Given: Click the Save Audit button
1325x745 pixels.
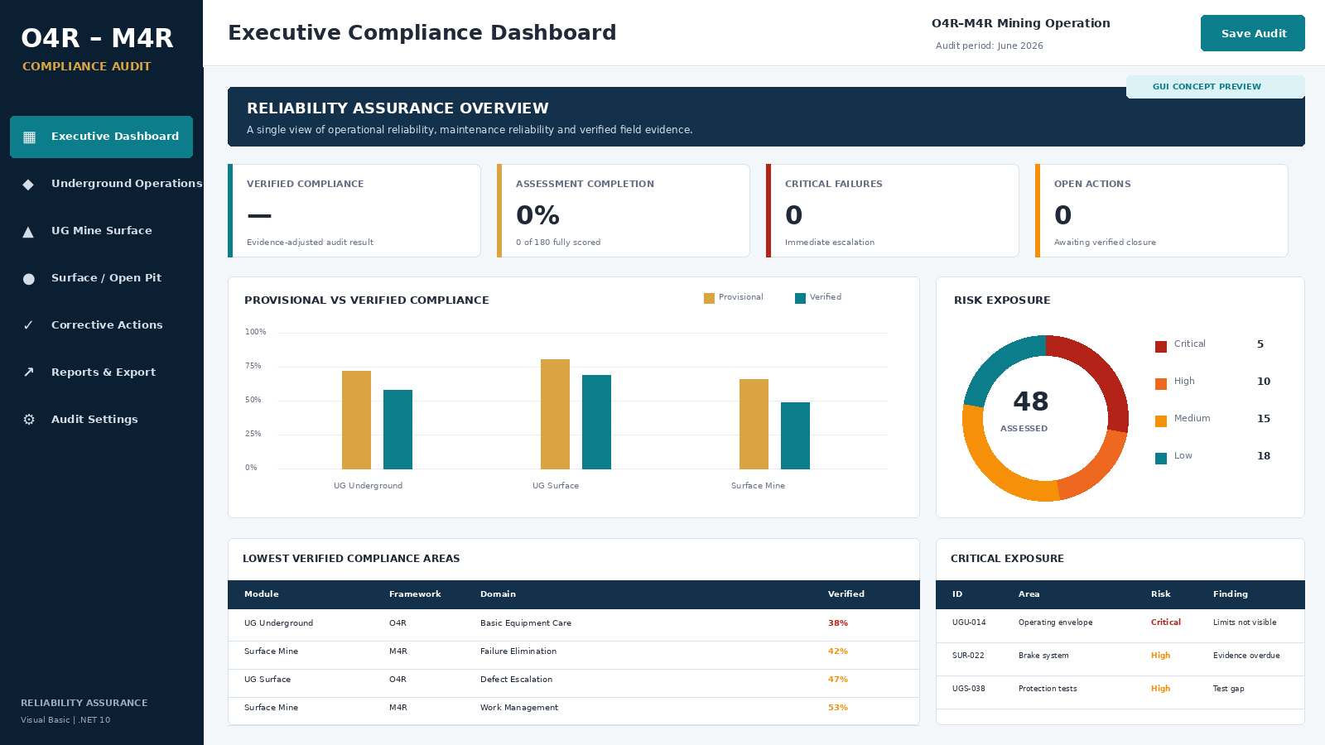Looking at the screenshot, I should pos(1253,33).
